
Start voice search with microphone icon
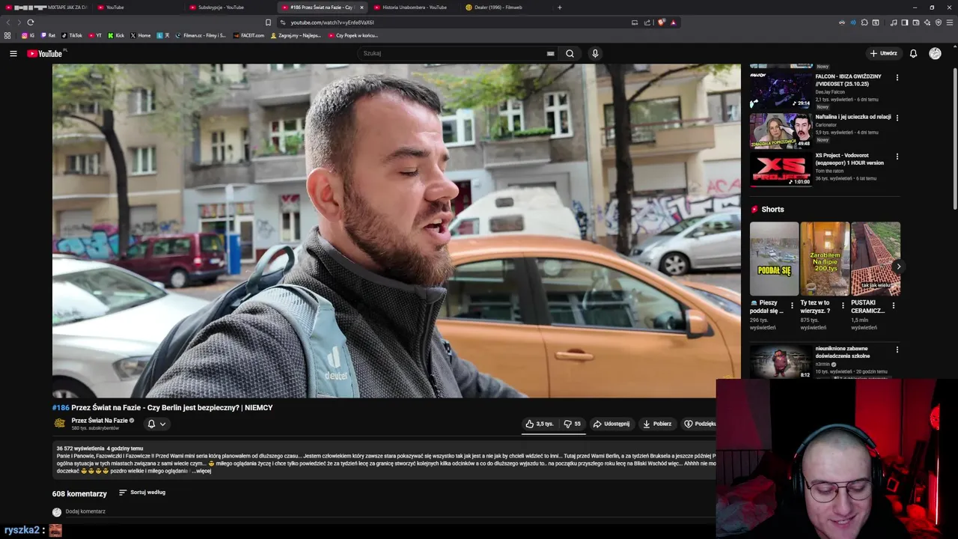tap(595, 53)
